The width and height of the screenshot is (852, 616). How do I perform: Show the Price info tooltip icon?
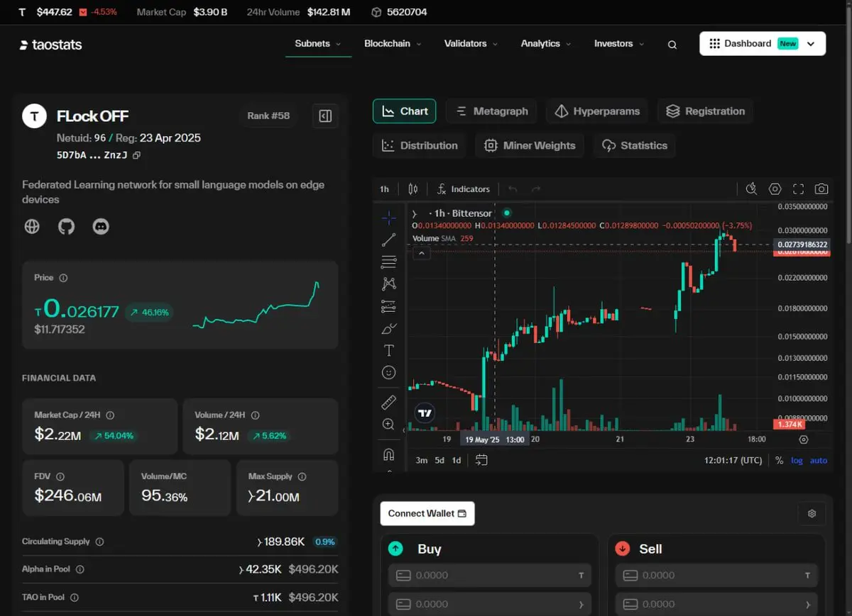[63, 278]
